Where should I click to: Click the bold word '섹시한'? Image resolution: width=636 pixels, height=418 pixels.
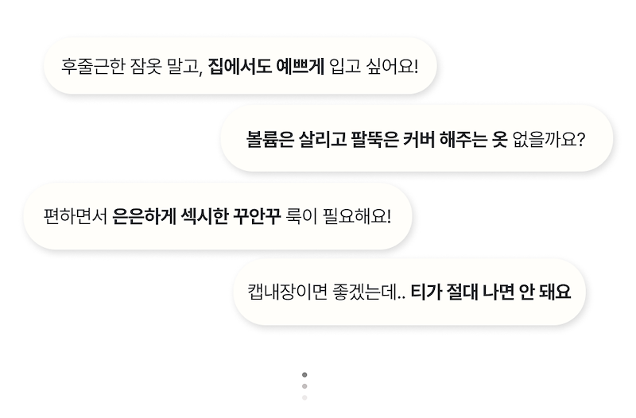point(199,216)
